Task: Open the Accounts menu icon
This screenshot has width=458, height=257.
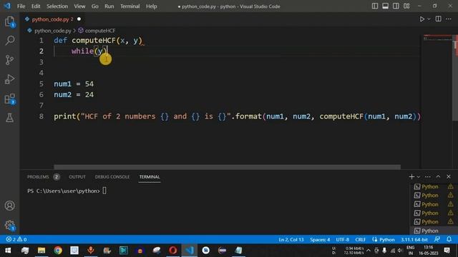Action: tap(9, 206)
